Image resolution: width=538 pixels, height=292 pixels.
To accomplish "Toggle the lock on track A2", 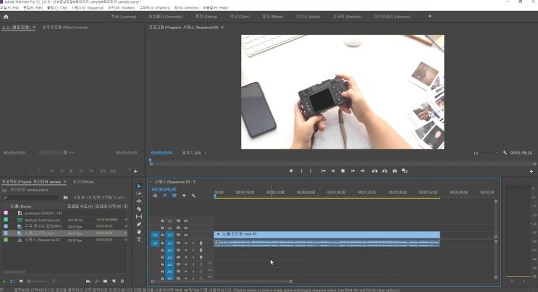I will tap(162, 250).
